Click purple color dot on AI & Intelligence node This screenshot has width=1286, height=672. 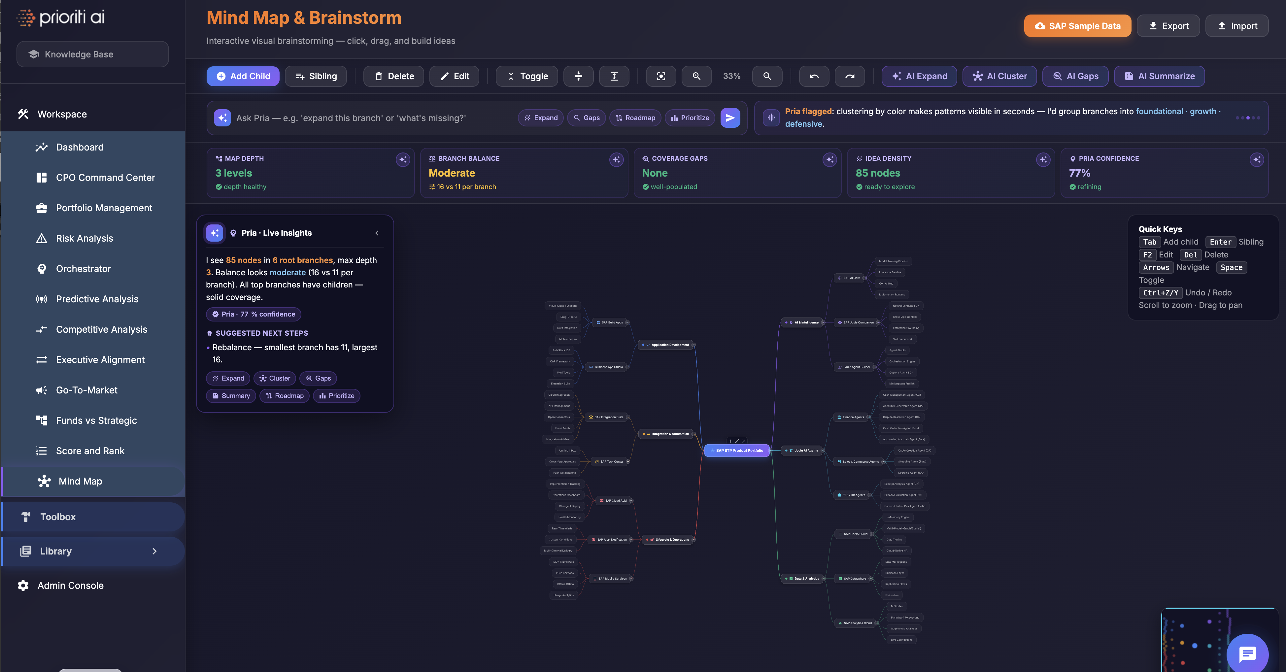coord(786,322)
